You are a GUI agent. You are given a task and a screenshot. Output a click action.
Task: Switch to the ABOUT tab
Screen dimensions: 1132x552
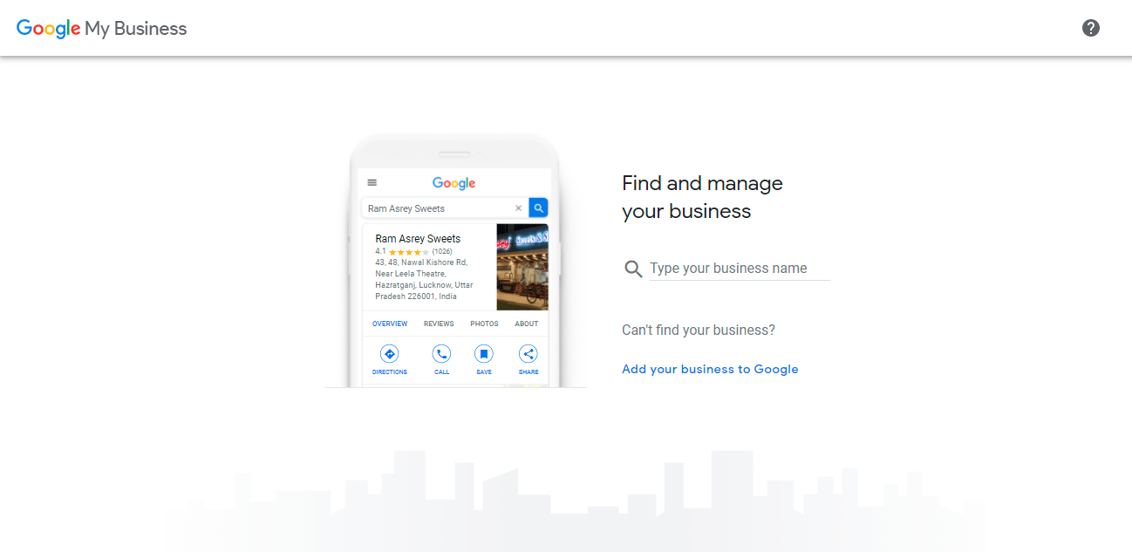pyautogui.click(x=527, y=324)
